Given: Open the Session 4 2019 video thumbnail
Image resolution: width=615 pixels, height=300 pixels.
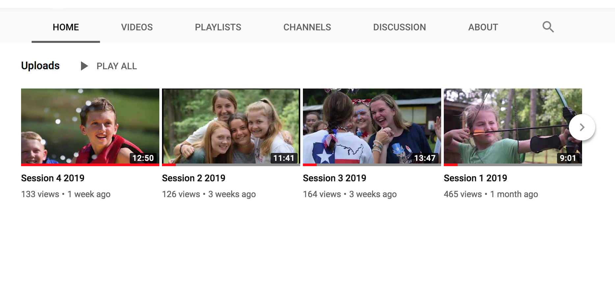Looking at the screenshot, I should 90,126.
